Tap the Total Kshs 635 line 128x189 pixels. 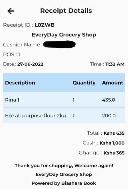pyautogui.click(x=106, y=133)
